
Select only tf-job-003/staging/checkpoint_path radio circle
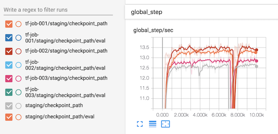pyautogui.click(x=18, y=78)
